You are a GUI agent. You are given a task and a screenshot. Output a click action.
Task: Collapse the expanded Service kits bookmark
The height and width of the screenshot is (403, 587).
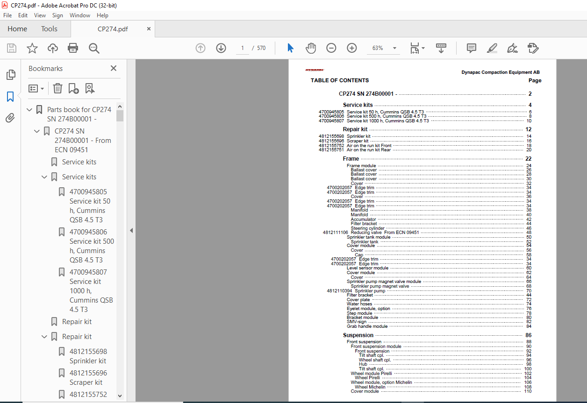coord(44,177)
